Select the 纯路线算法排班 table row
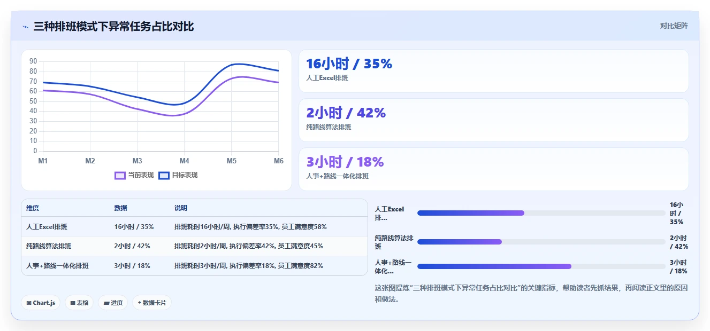 pyautogui.click(x=195, y=246)
